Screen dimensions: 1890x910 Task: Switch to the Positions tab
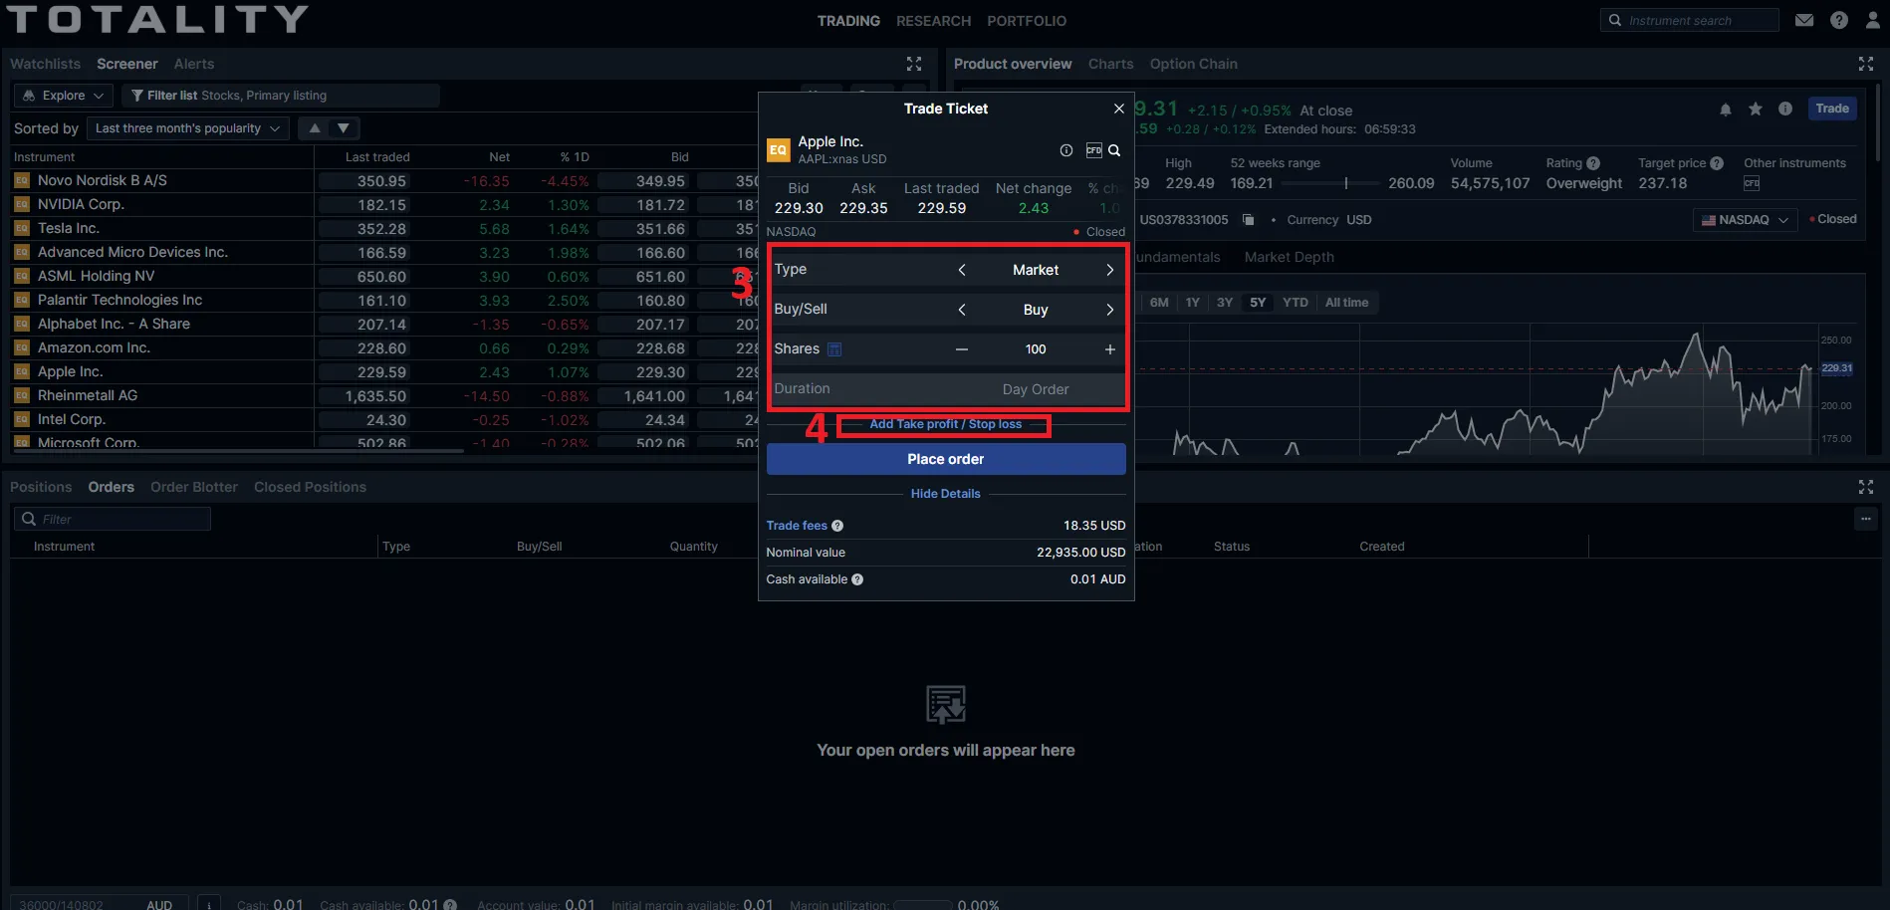click(41, 487)
